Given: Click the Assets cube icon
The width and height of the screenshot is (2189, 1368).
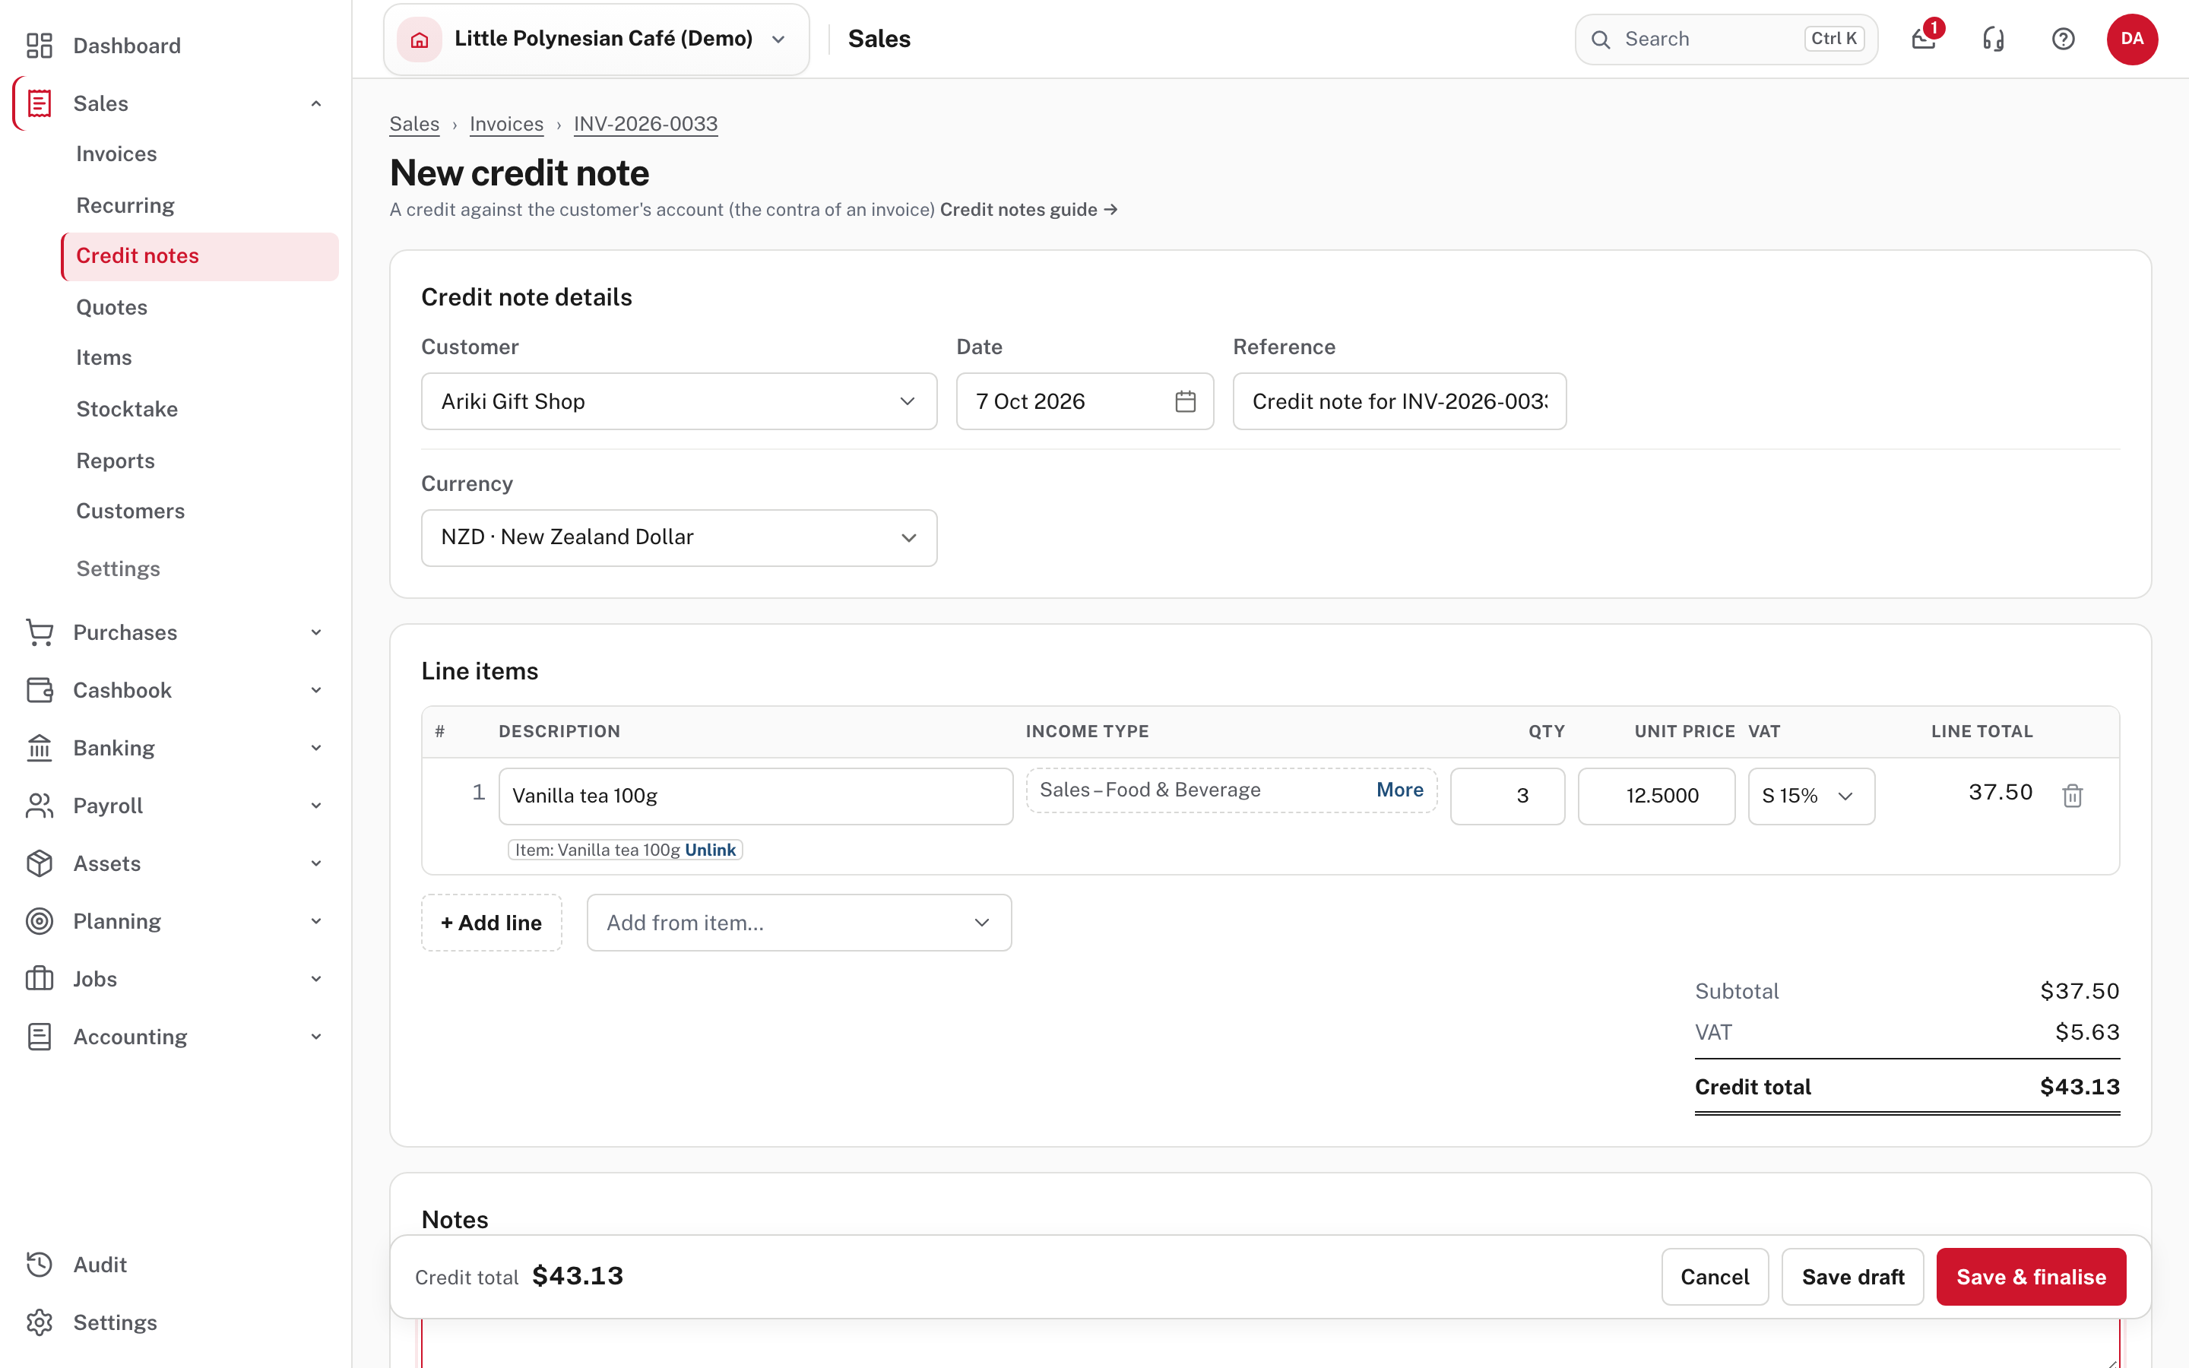Looking at the screenshot, I should [39, 863].
